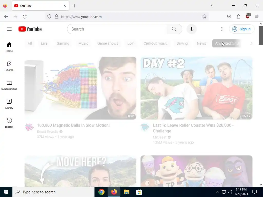Open the MOVE HERE? video thumbnail
Image resolution: width=263 pixels, height=197 pixels.
pos(80,171)
